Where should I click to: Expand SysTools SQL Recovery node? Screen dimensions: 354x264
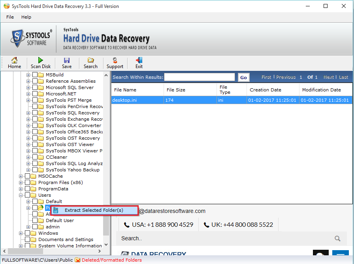point(28,113)
